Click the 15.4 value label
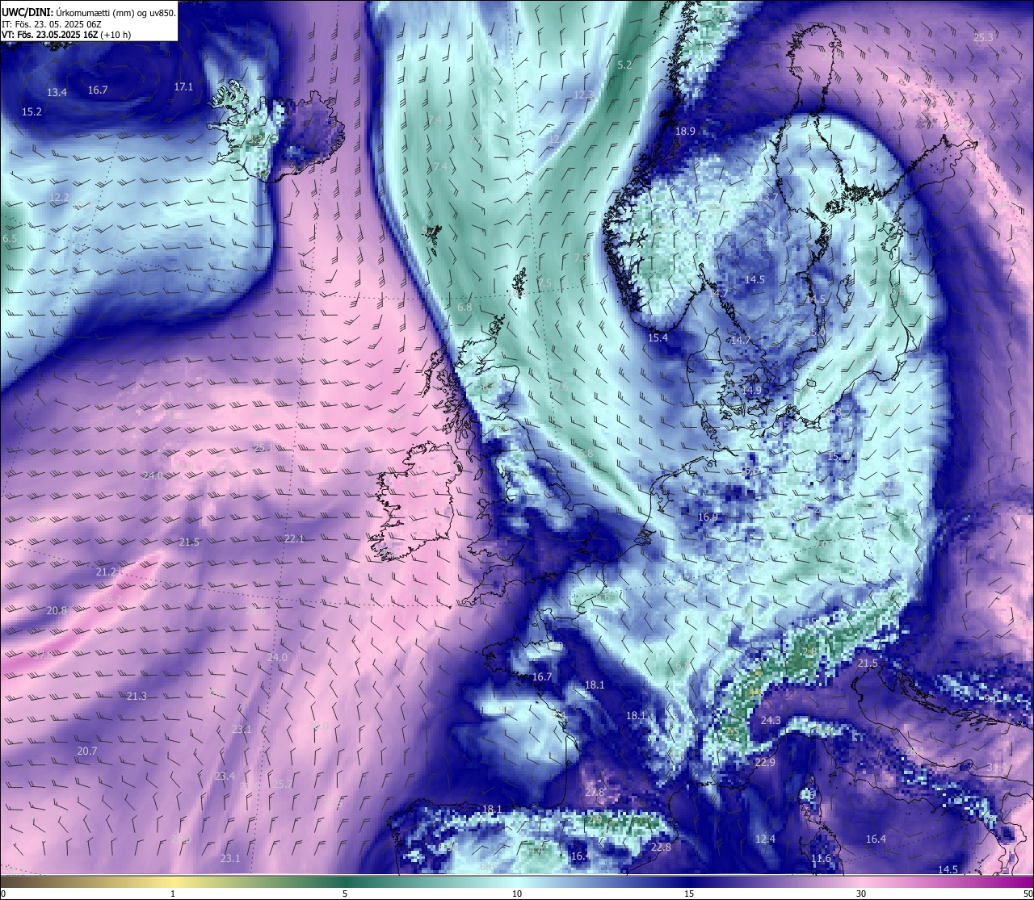 658,337
